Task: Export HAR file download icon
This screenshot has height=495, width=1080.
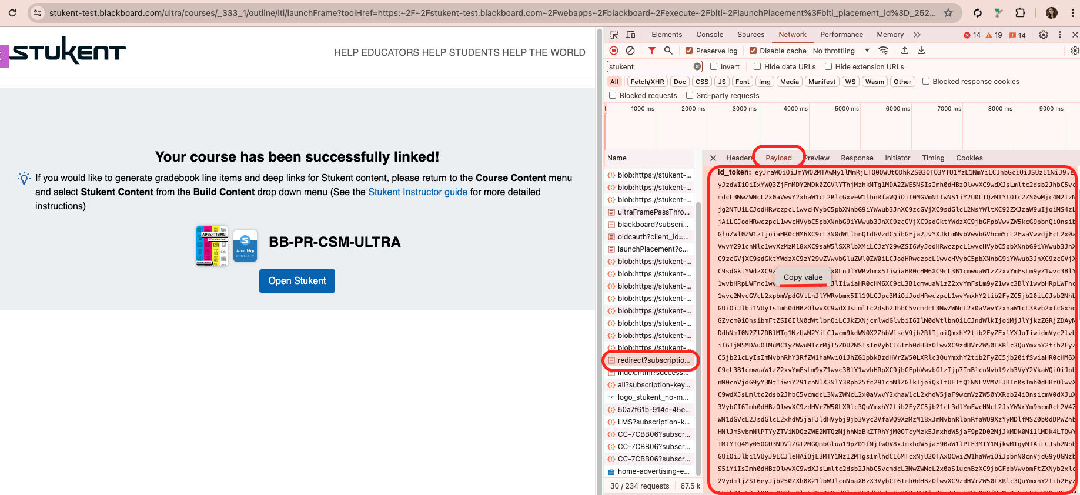Action: [x=921, y=51]
